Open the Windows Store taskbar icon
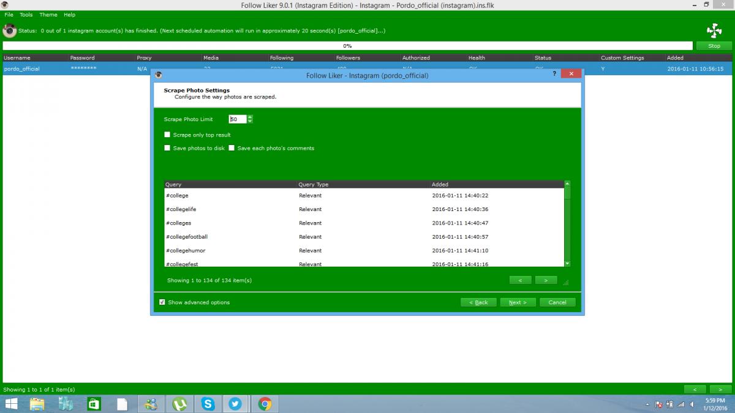Image resolution: width=735 pixels, height=413 pixels. tap(94, 404)
